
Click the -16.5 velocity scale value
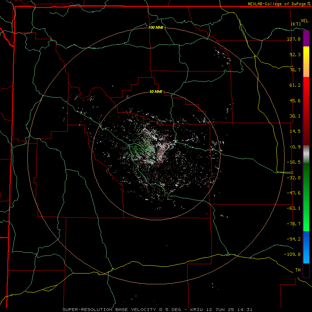point(294,162)
